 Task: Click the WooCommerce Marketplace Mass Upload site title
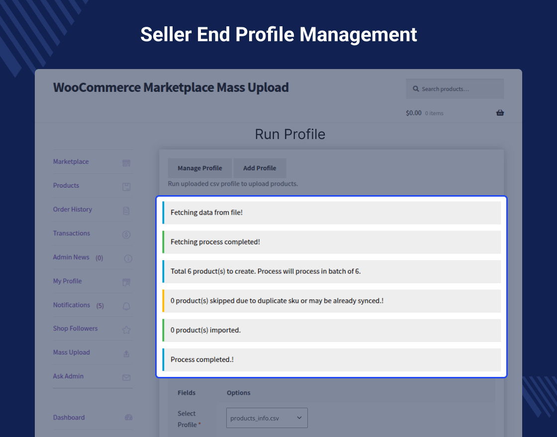[x=171, y=87]
